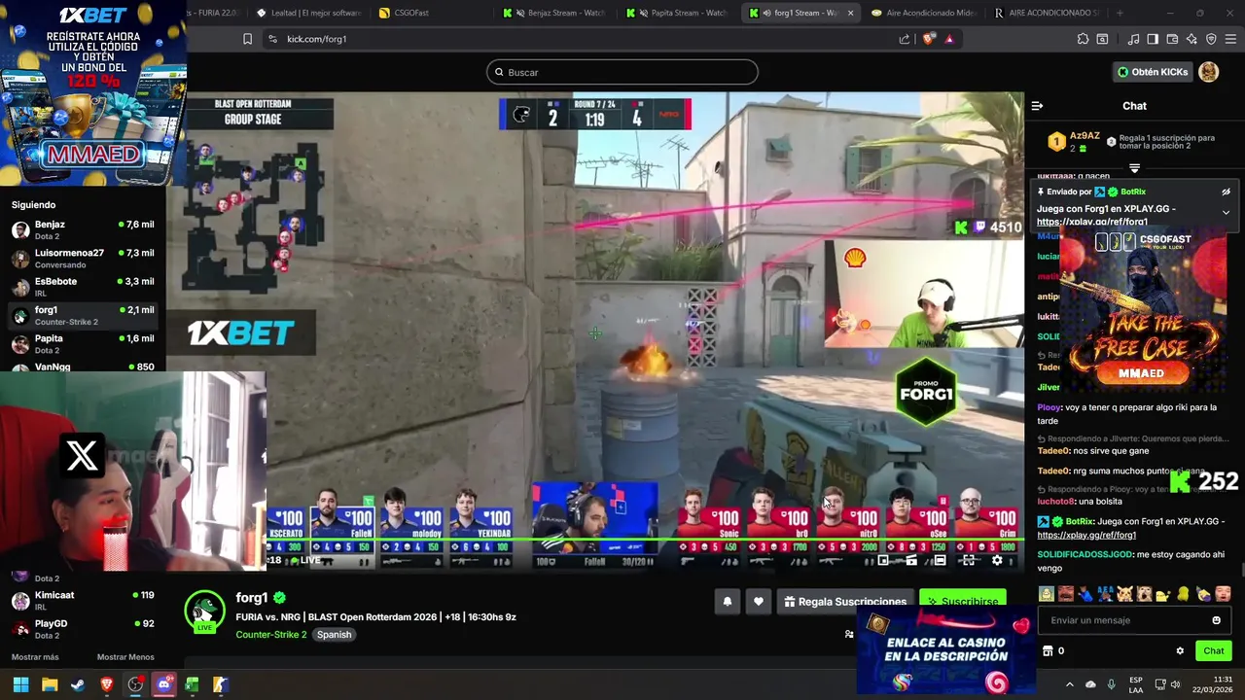Open the Counter-Strike 2 category link
The height and width of the screenshot is (700, 1245).
(x=270, y=635)
